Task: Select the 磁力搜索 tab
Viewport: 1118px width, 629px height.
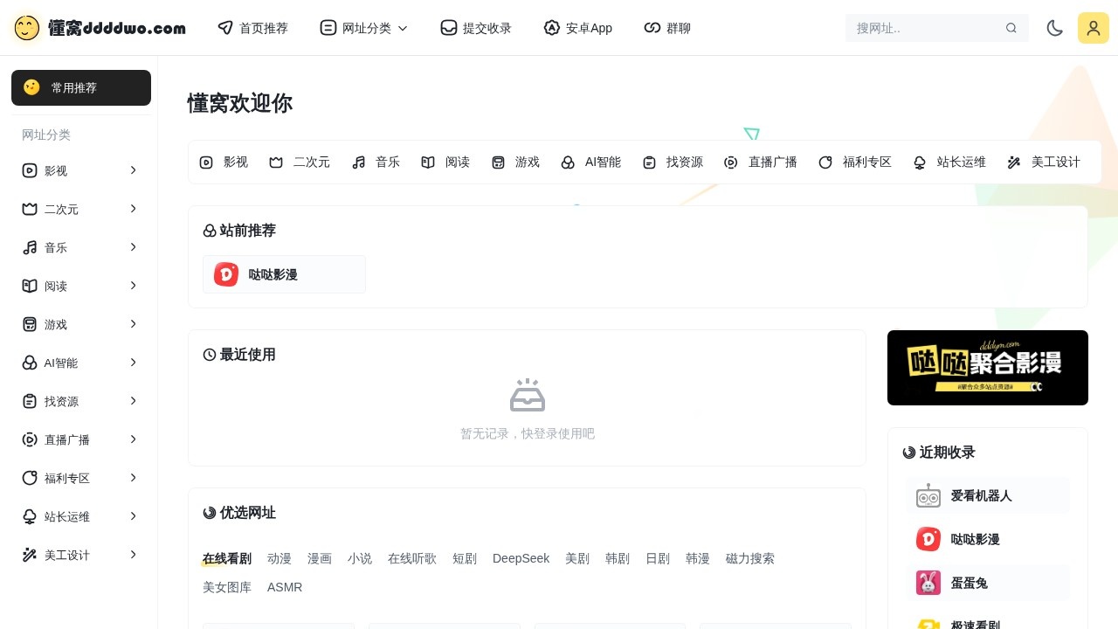Action: pyautogui.click(x=750, y=558)
